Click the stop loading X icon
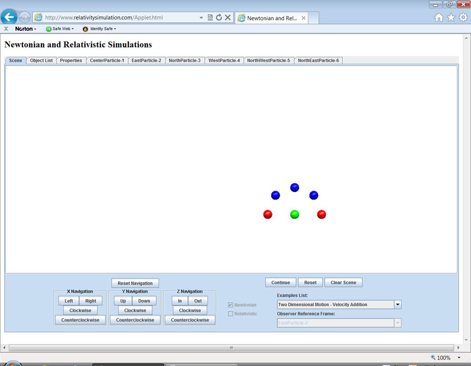Screen dimensions: 471x366 [227, 17]
